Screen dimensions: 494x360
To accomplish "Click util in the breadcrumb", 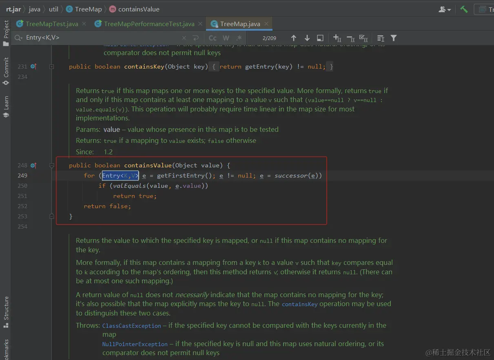I will click(x=53, y=9).
